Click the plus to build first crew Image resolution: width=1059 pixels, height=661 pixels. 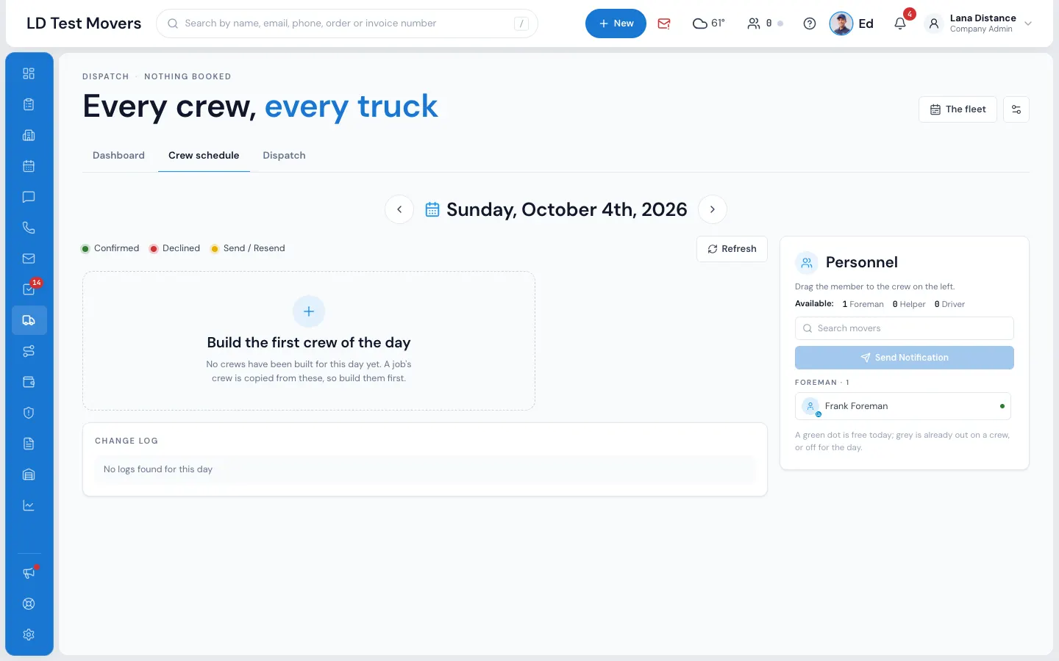309,311
